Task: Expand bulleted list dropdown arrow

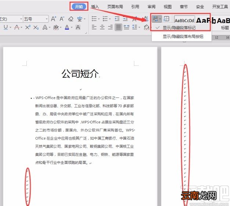Action: tap(99, 19)
